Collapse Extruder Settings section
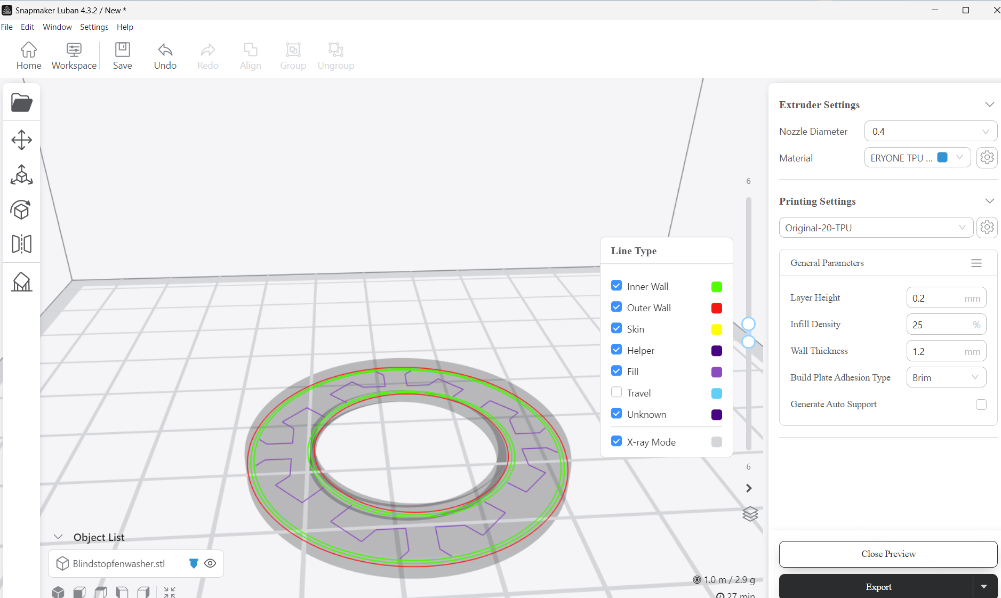 [990, 104]
